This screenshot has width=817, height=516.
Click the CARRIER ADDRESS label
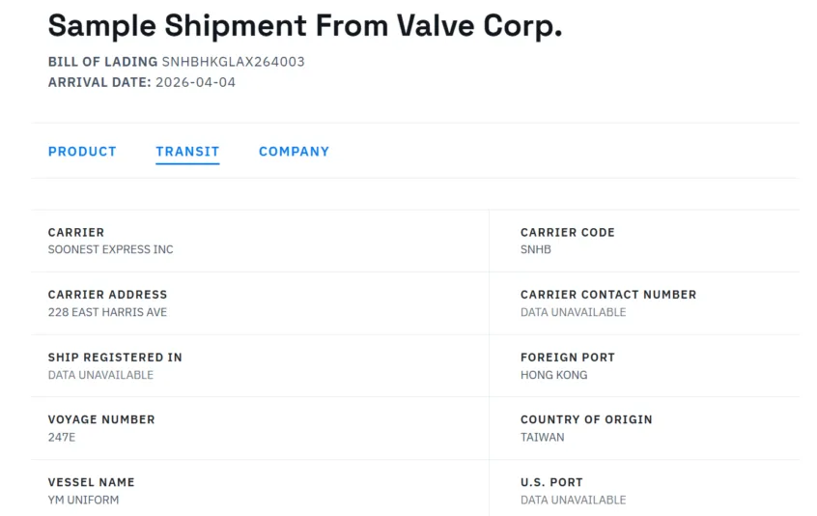[107, 295]
